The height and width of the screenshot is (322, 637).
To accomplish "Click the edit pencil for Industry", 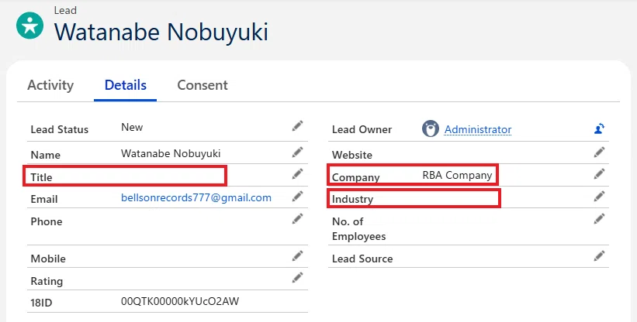I will click(x=599, y=197).
